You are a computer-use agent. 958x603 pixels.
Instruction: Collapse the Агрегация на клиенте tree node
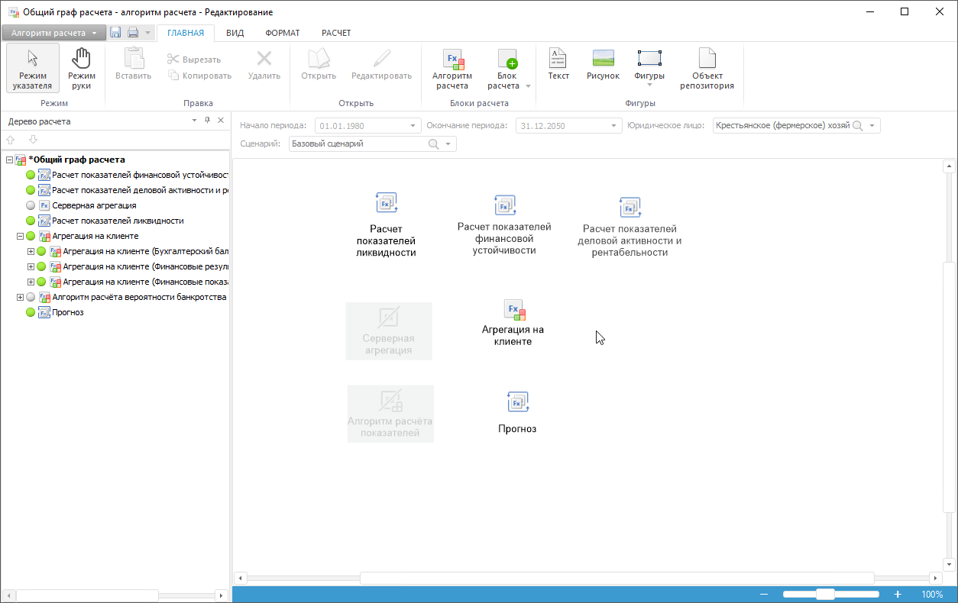(20, 236)
